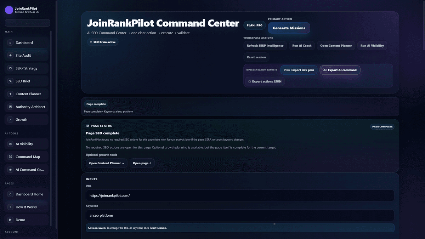The width and height of the screenshot is (425, 239).
Task: Open Content Planner label in sidebar
Action: click(28, 94)
